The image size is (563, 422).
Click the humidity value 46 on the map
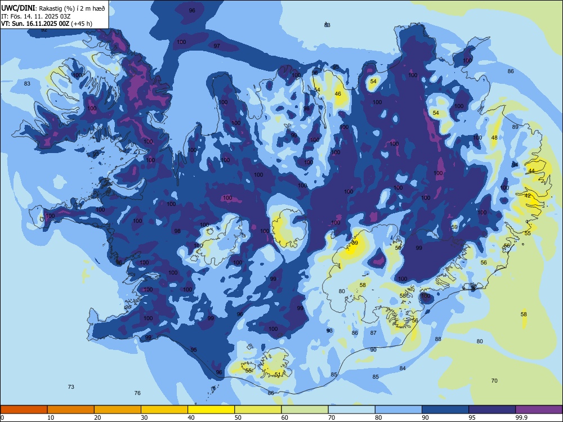click(x=338, y=93)
